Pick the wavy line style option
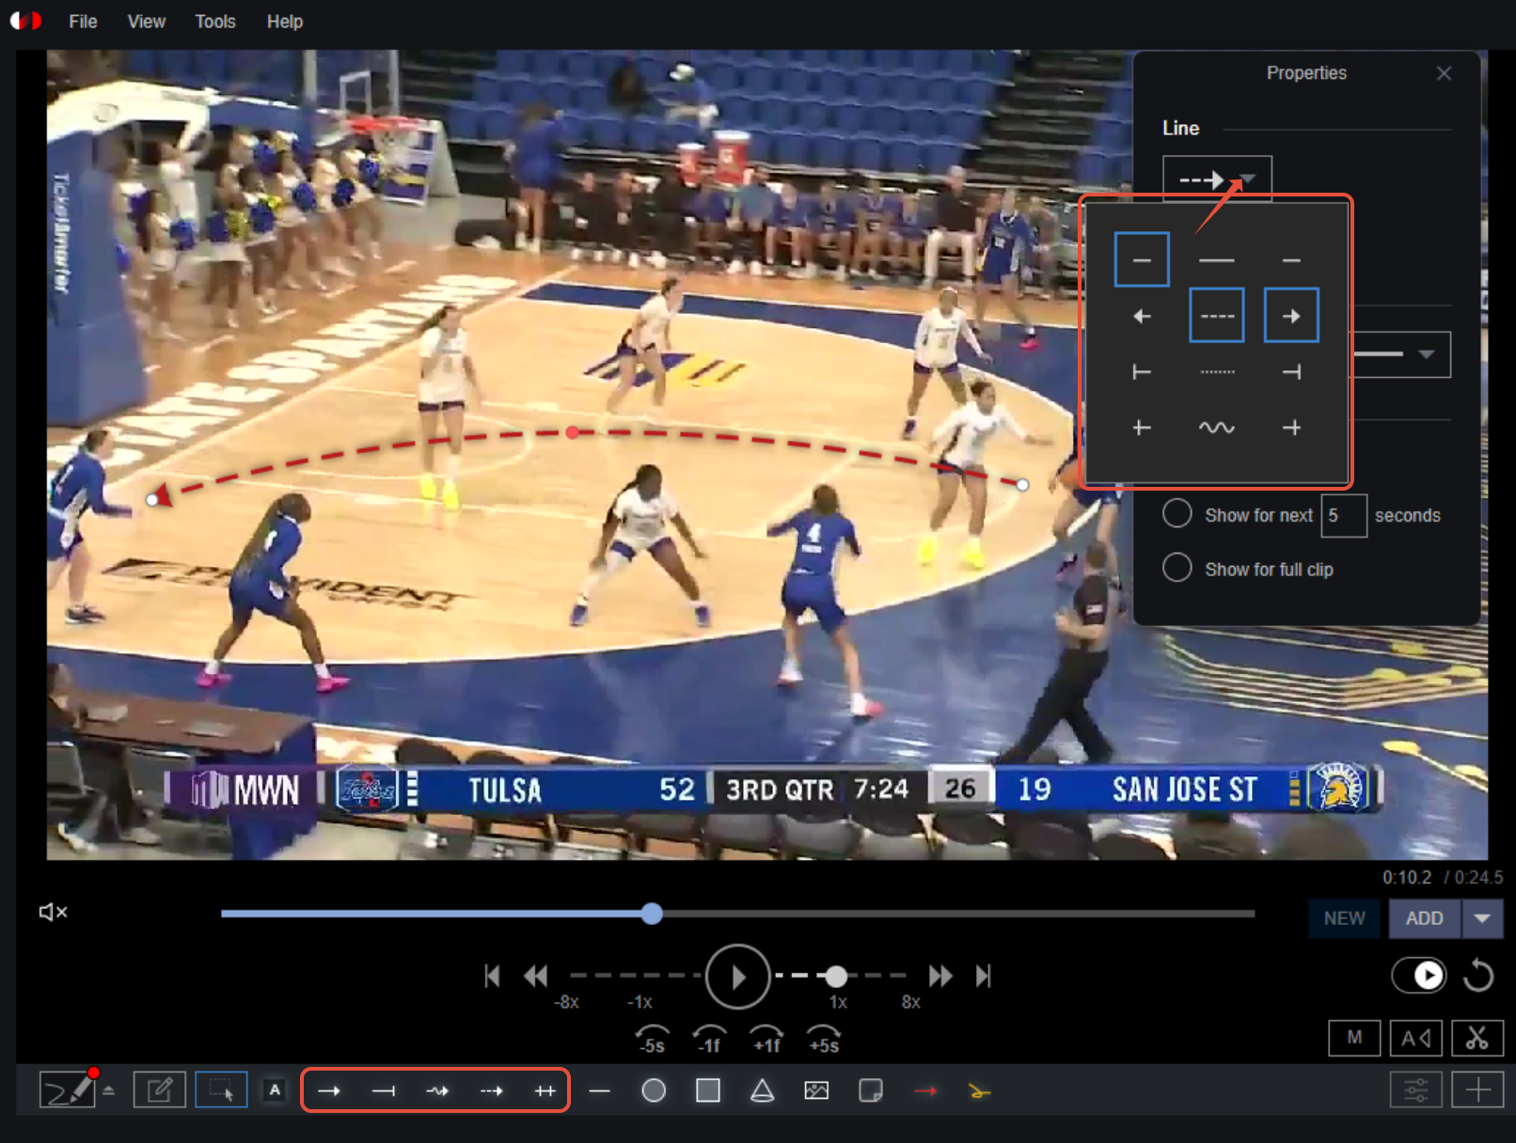The width and height of the screenshot is (1516, 1143). [x=1216, y=429]
